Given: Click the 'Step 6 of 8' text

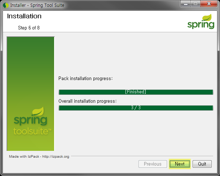Looking at the screenshot, I should [x=29, y=28].
